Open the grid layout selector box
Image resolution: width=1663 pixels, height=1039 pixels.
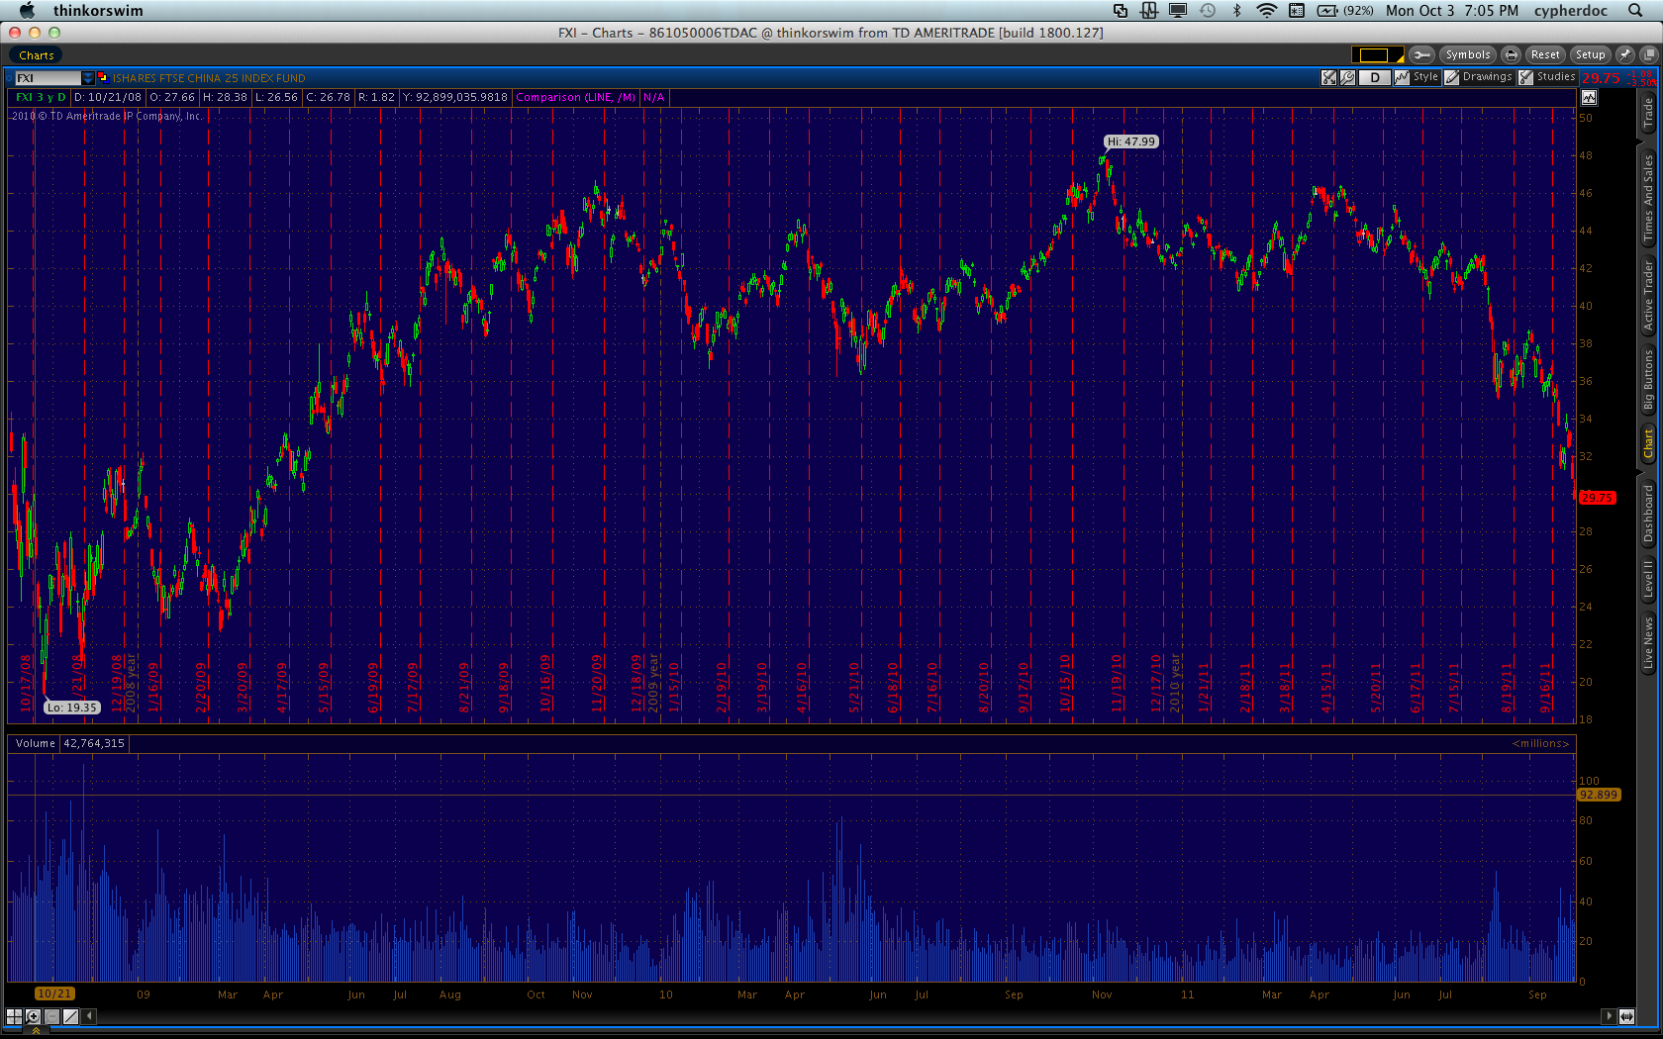1377,54
